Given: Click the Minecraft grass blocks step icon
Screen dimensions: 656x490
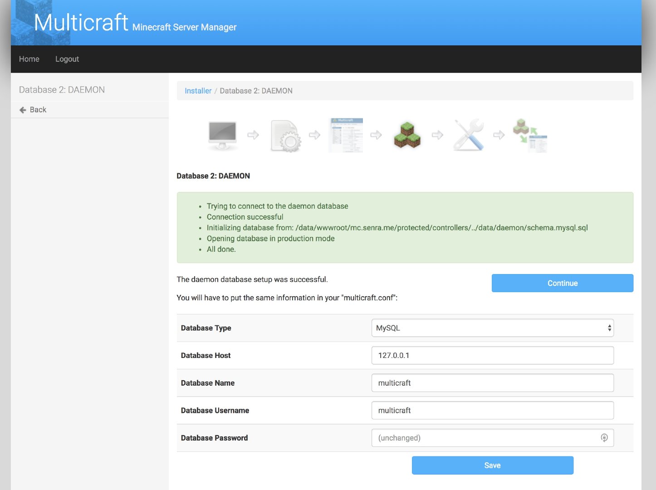Looking at the screenshot, I should (x=407, y=135).
